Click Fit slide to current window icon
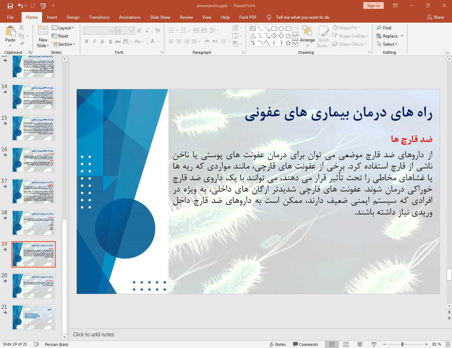 (447, 344)
